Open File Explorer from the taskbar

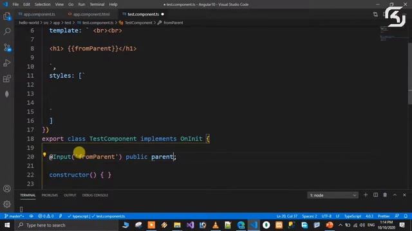(177, 225)
